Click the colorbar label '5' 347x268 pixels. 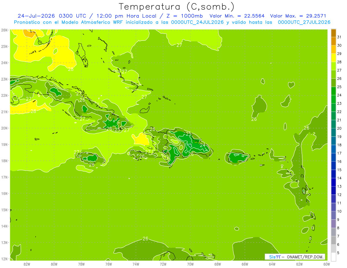(x=338, y=253)
